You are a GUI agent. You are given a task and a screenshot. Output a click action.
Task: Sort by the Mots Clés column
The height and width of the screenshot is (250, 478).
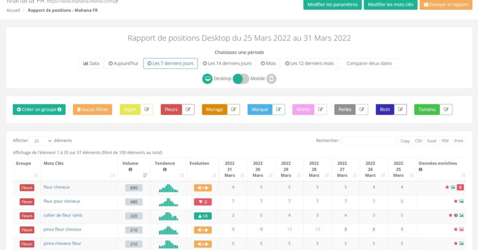113,175
